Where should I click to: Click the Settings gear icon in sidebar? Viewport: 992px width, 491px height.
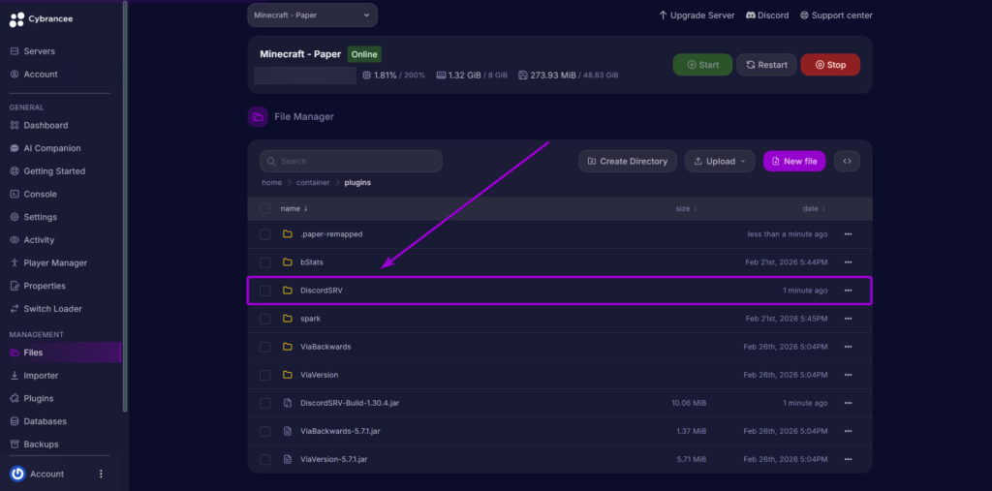[x=15, y=217]
